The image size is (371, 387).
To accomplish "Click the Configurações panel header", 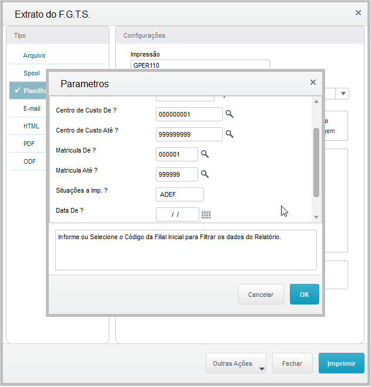I will (x=240, y=35).
